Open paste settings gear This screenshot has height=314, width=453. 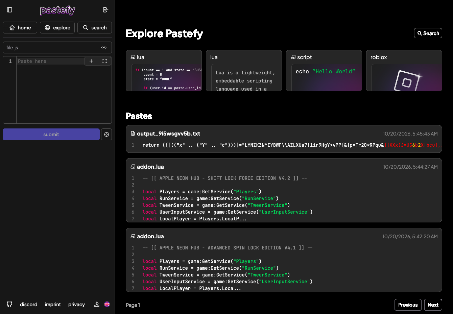pos(106,135)
